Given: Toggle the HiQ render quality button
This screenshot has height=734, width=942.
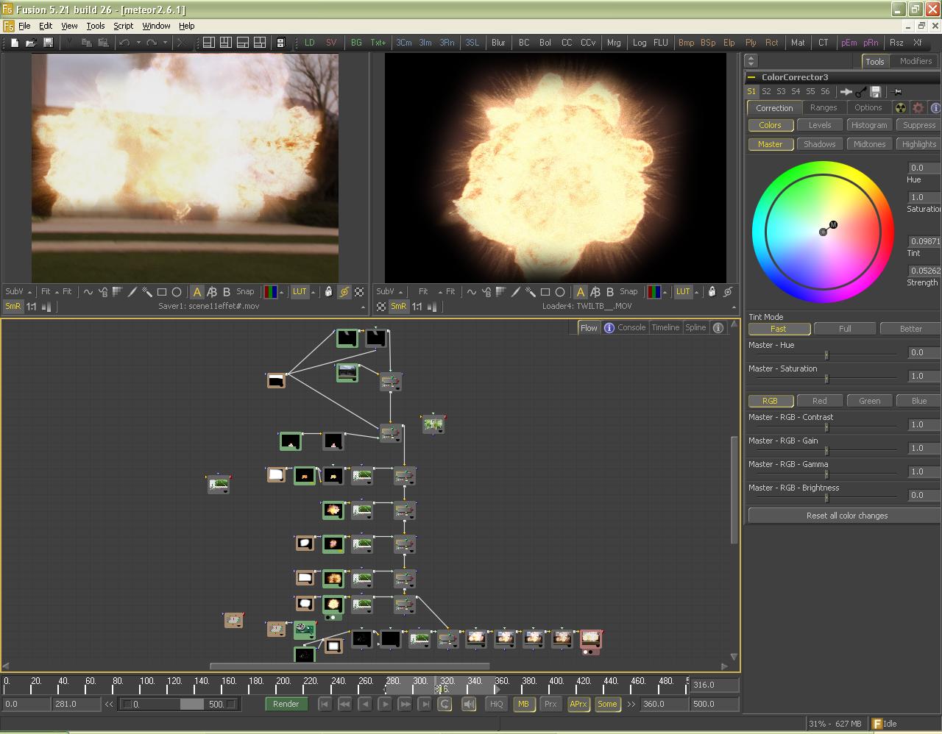Looking at the screenshot, I should pyautogui.click(x=497, y=704).
